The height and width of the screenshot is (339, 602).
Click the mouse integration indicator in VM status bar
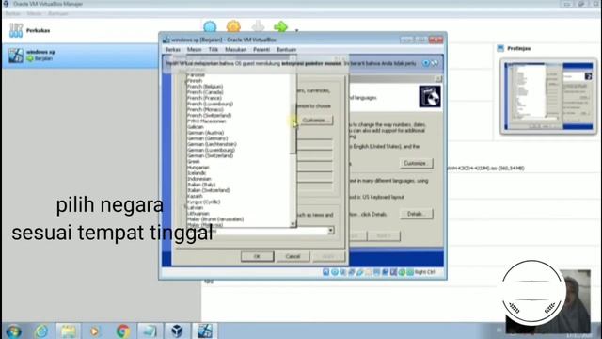tap(402, 272)
